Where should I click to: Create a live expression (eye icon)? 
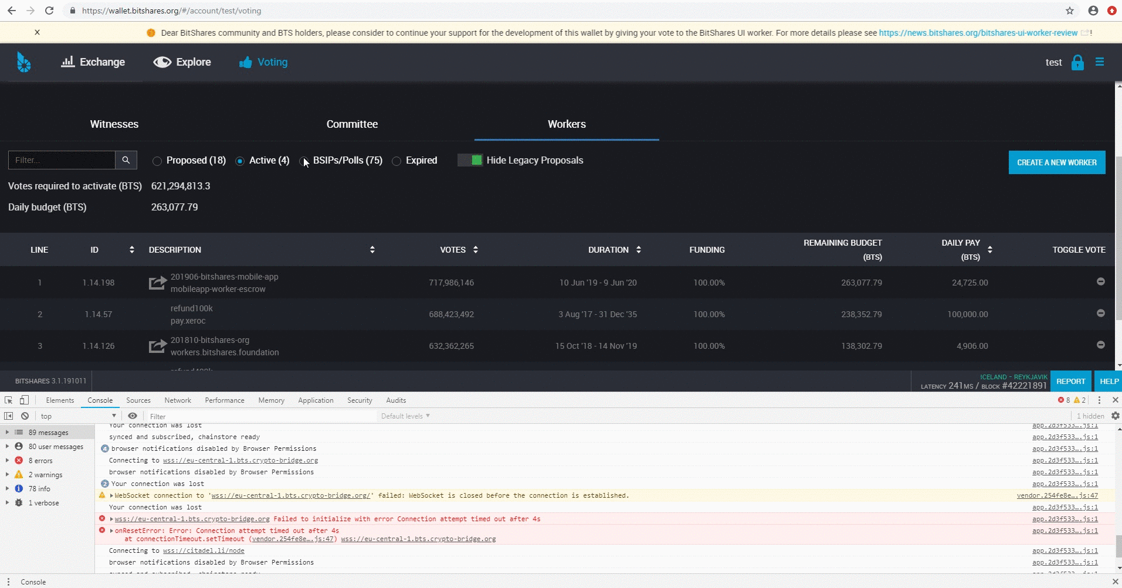133,416
